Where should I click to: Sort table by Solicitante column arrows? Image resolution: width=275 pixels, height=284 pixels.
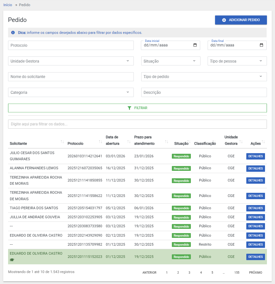62,142
